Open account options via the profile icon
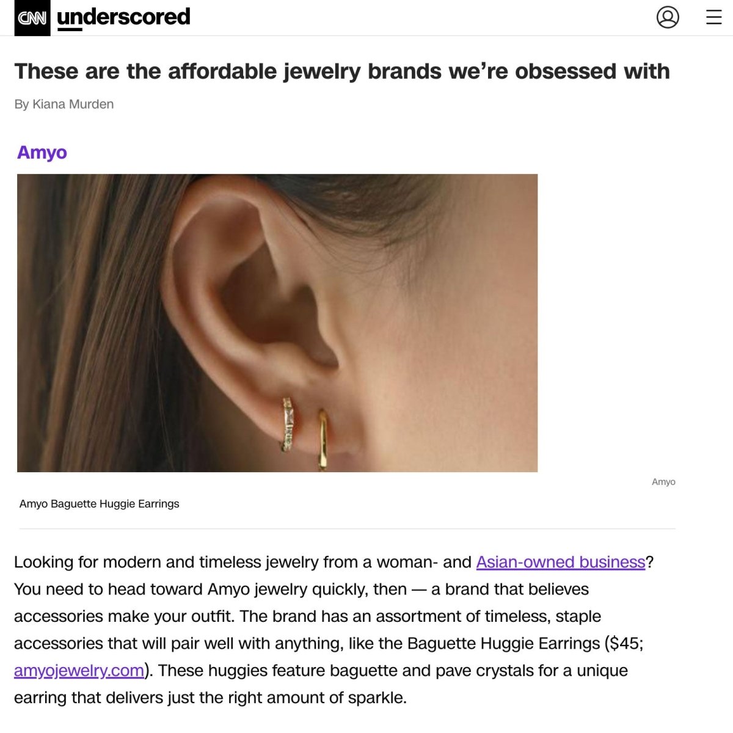Viewport: 733px width, 733px height. 669,18
